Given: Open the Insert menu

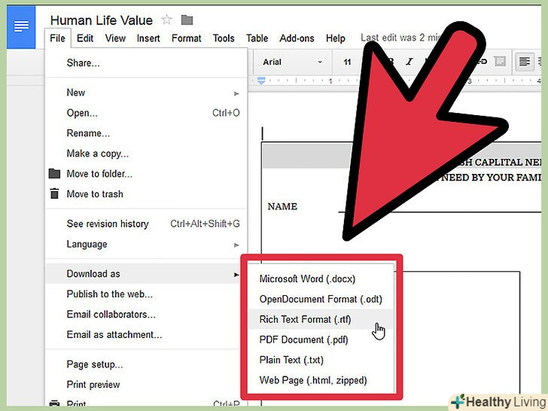Looking at the screenshot, I should (148, 38).
